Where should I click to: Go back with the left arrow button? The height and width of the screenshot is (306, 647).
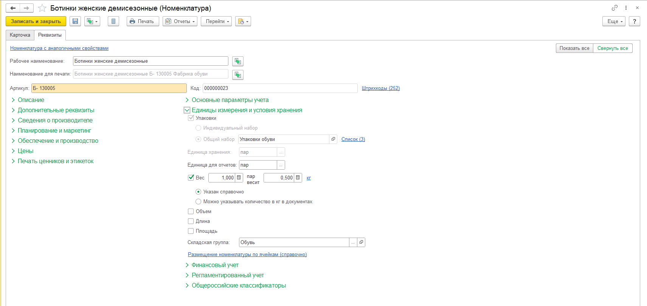(13, 8)
